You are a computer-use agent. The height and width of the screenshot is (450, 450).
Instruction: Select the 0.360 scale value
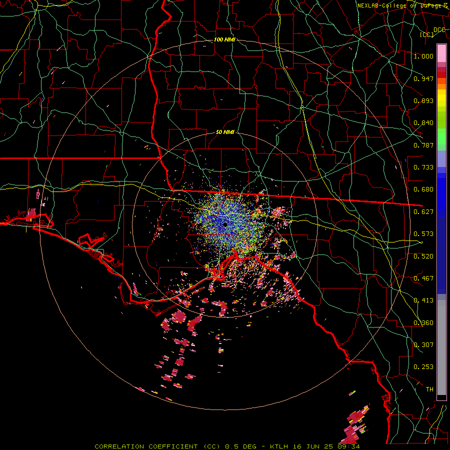423,323
